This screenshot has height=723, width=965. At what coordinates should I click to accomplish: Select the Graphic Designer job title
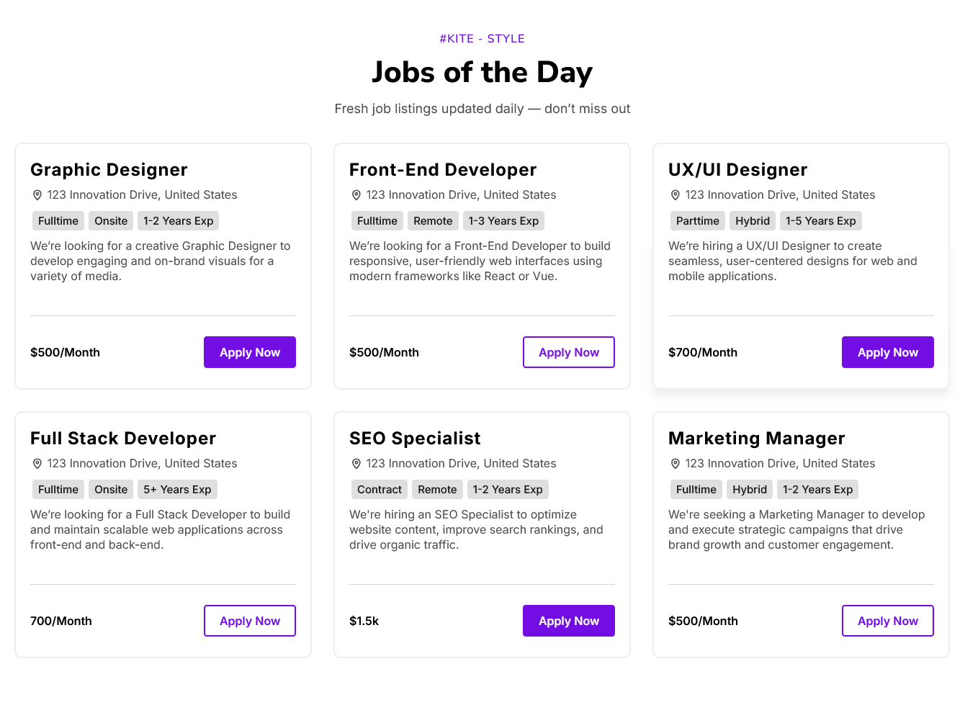[109, 170]
